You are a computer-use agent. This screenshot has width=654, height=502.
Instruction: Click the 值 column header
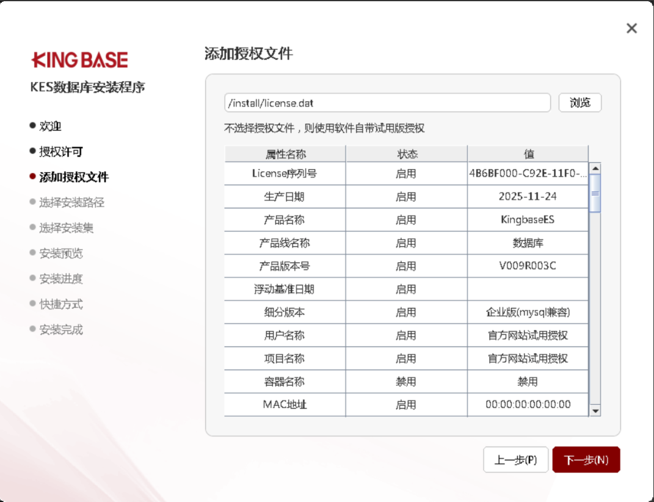tap(528, 154)
